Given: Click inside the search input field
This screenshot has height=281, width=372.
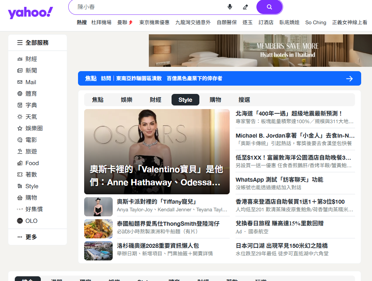Looking at the screenshot, I should pyautogui.click(x=148, y=7).
